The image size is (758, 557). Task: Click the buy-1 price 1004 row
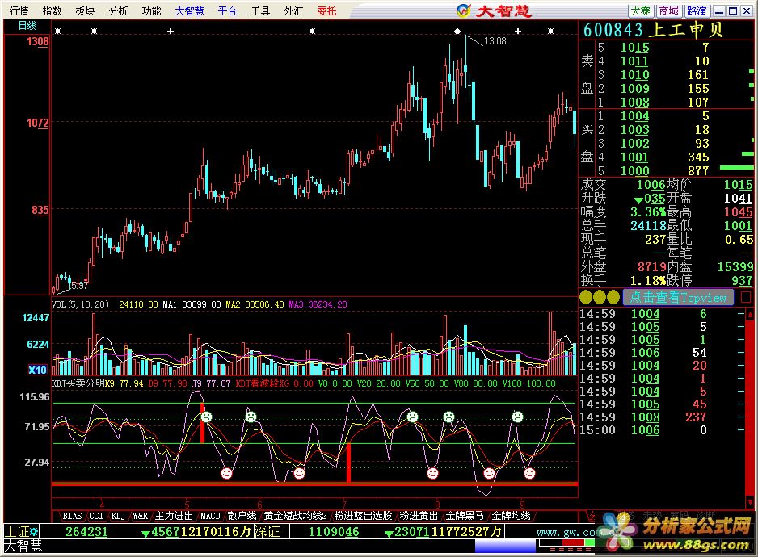click(666, 116)
